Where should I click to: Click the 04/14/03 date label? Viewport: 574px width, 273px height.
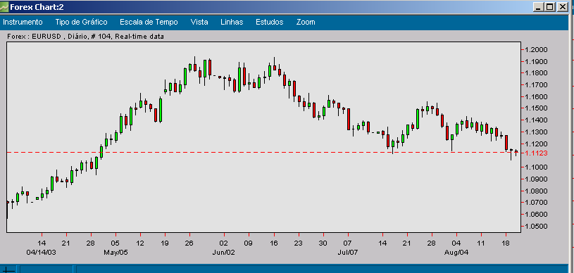click(42, 253)
